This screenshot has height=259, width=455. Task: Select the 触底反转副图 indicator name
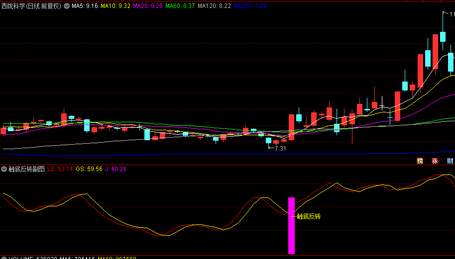click(x=26, y=169)
